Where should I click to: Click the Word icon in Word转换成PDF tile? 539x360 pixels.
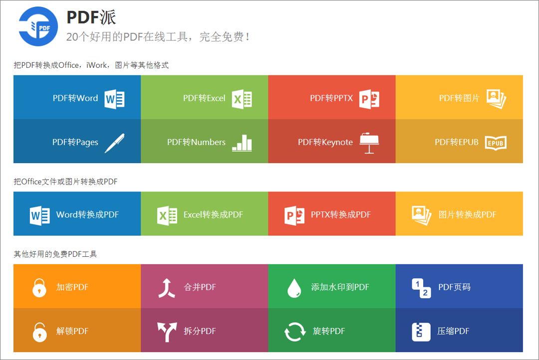[x=40, y=215]
